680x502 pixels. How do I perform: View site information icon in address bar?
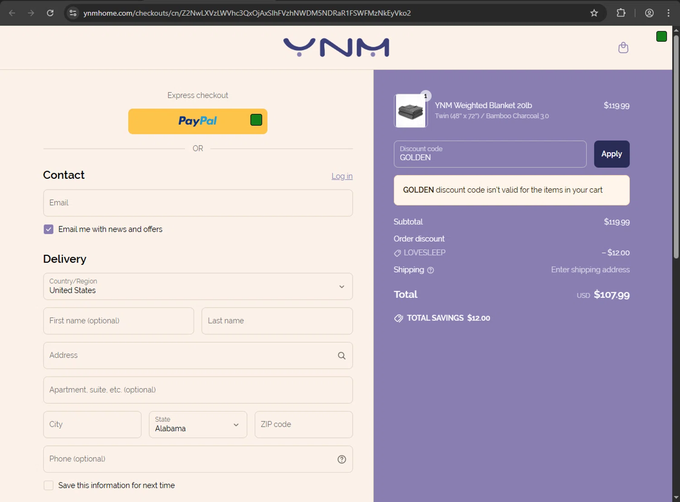pyautogui.click(x=73, y=13)
